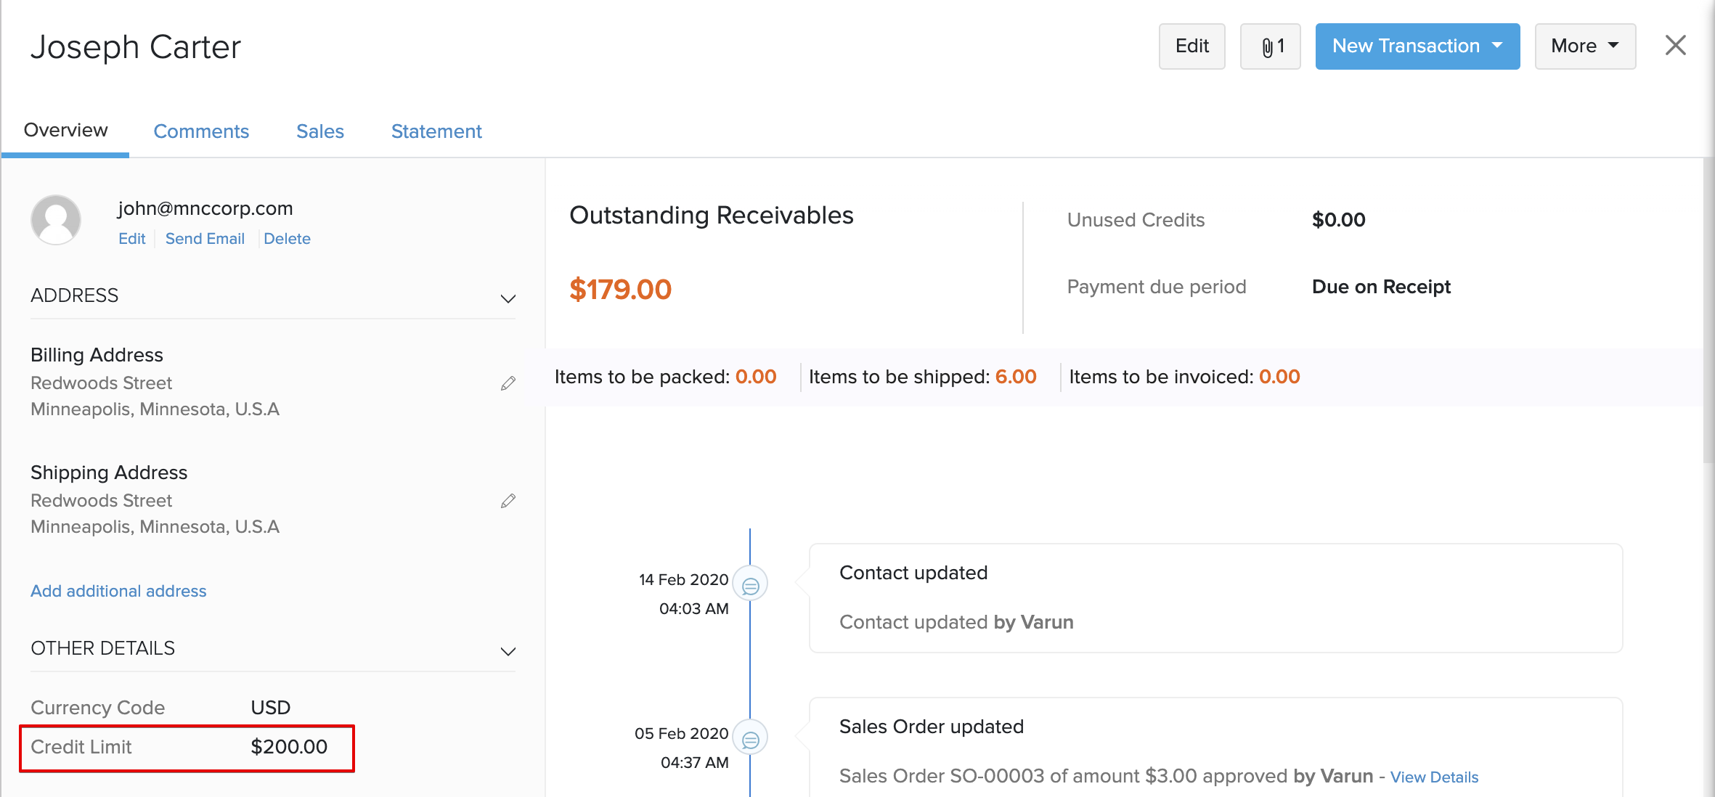The height and width of the screenshot is (797, 1715).
Task: Open the attachments via paperclip icon
Action: pos(1269,46)
